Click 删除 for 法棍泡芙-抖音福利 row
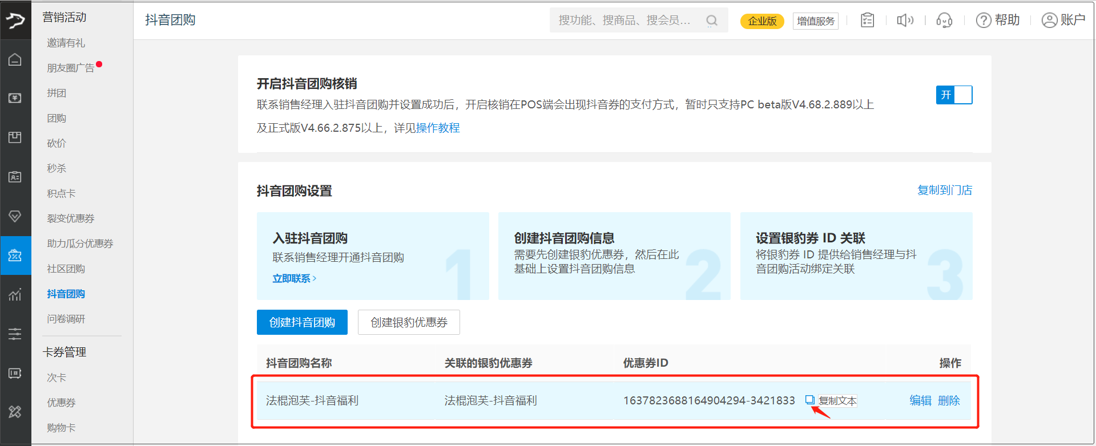The image size is (1096, 446). [949, 400]
